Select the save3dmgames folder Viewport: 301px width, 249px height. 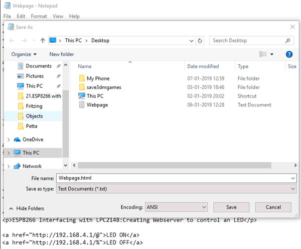pyautogui.click(x=104, y=87)
